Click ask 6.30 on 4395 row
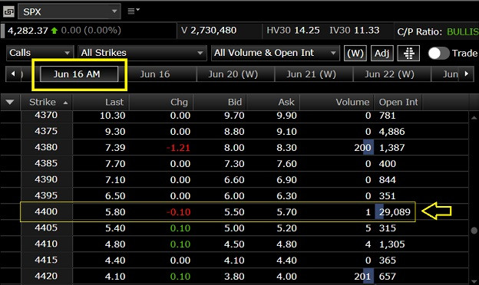Image resolution: width=479 pixels, height=285 pixels. click(x=286, y=196)
